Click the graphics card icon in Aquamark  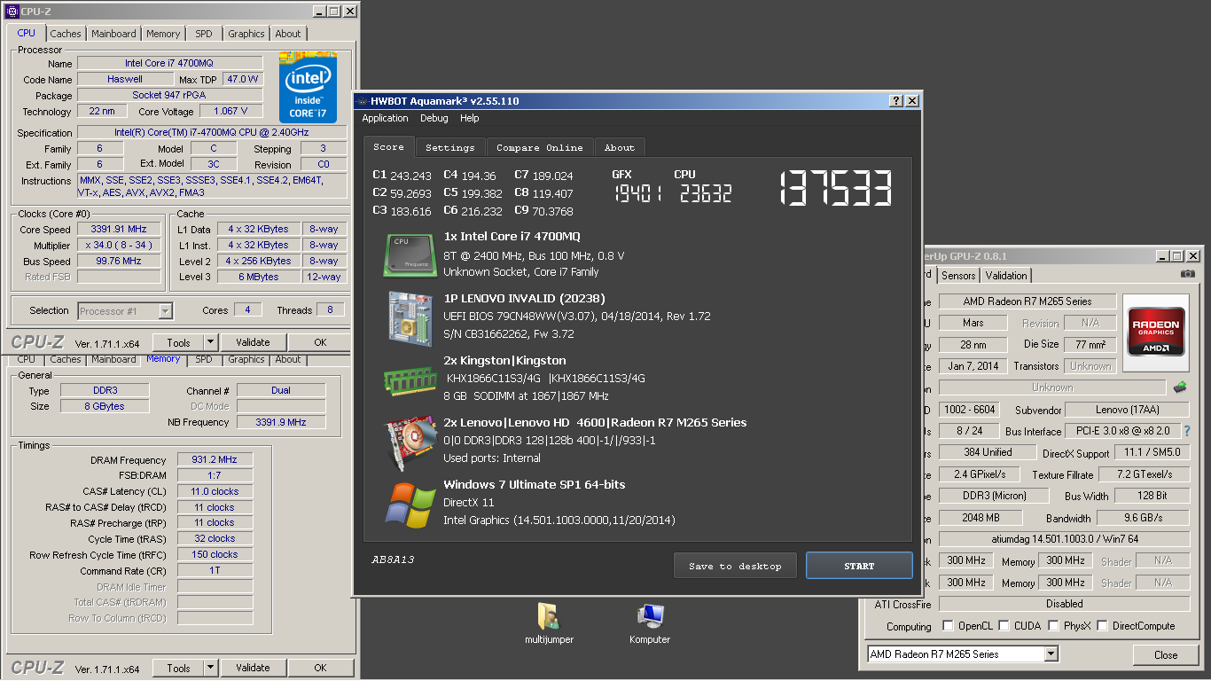[410, 442]
